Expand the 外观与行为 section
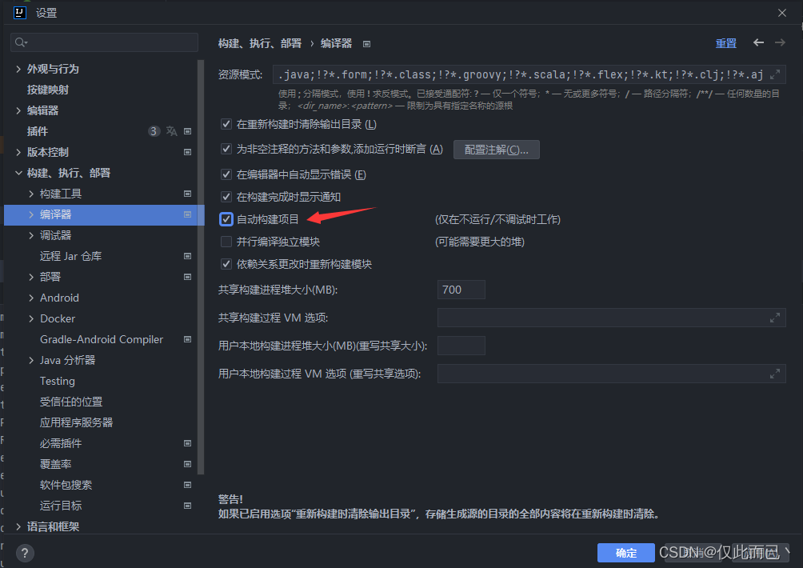The width and height of the screenshot is (803, 568). coord(18,69)
